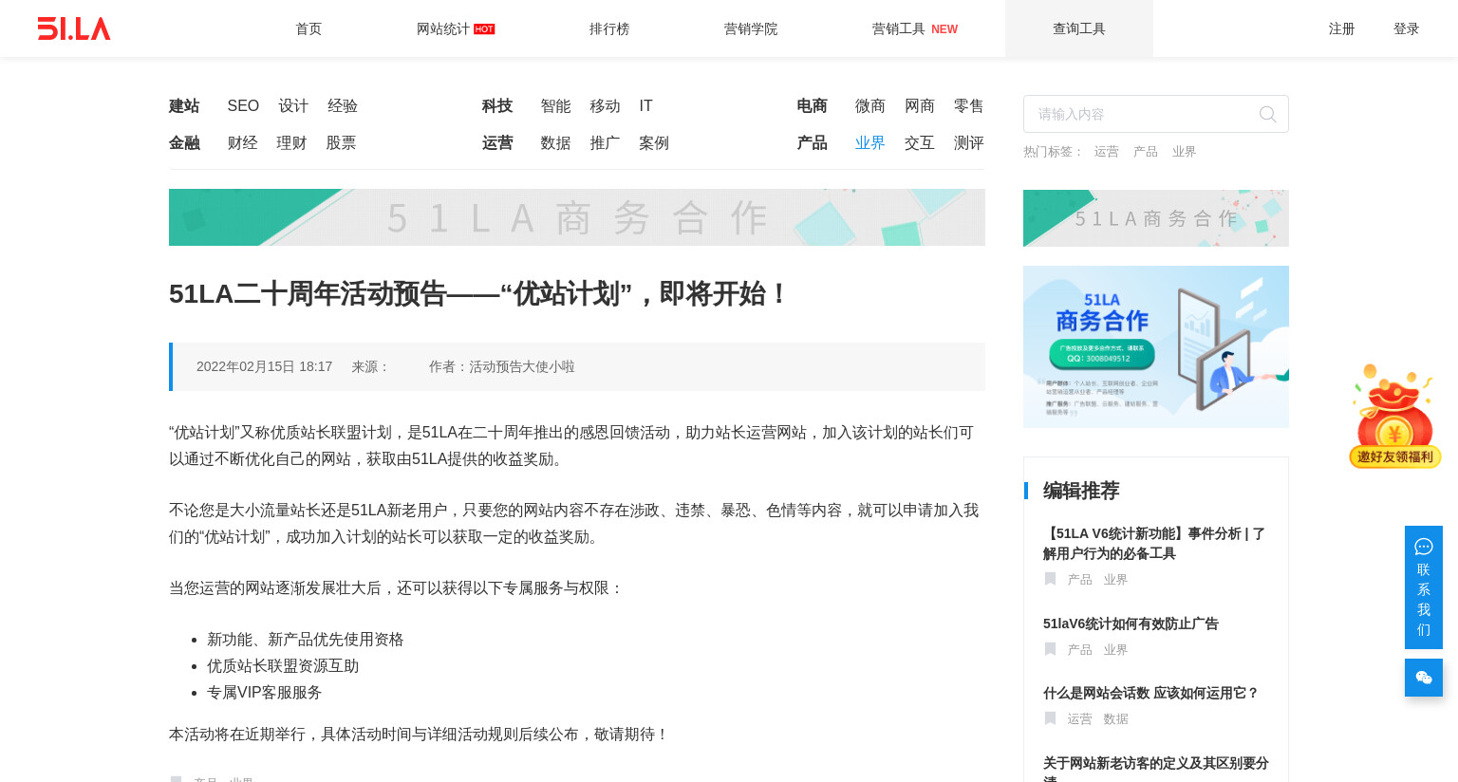Select the 移动 subcategory

coord(605,106)
